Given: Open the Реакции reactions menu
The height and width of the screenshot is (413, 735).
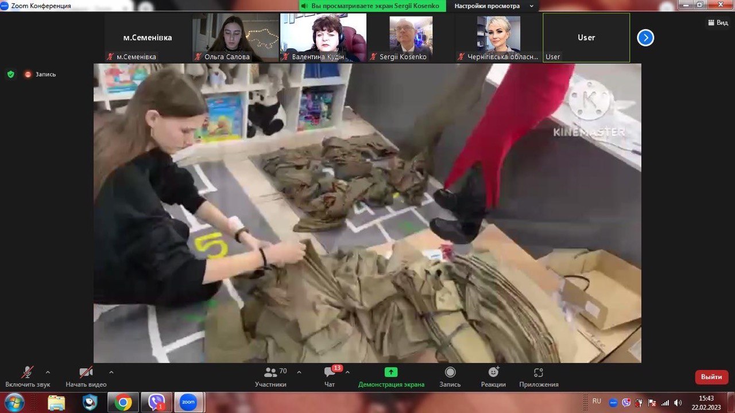Looking at the screenshot, I should point(493,377).
